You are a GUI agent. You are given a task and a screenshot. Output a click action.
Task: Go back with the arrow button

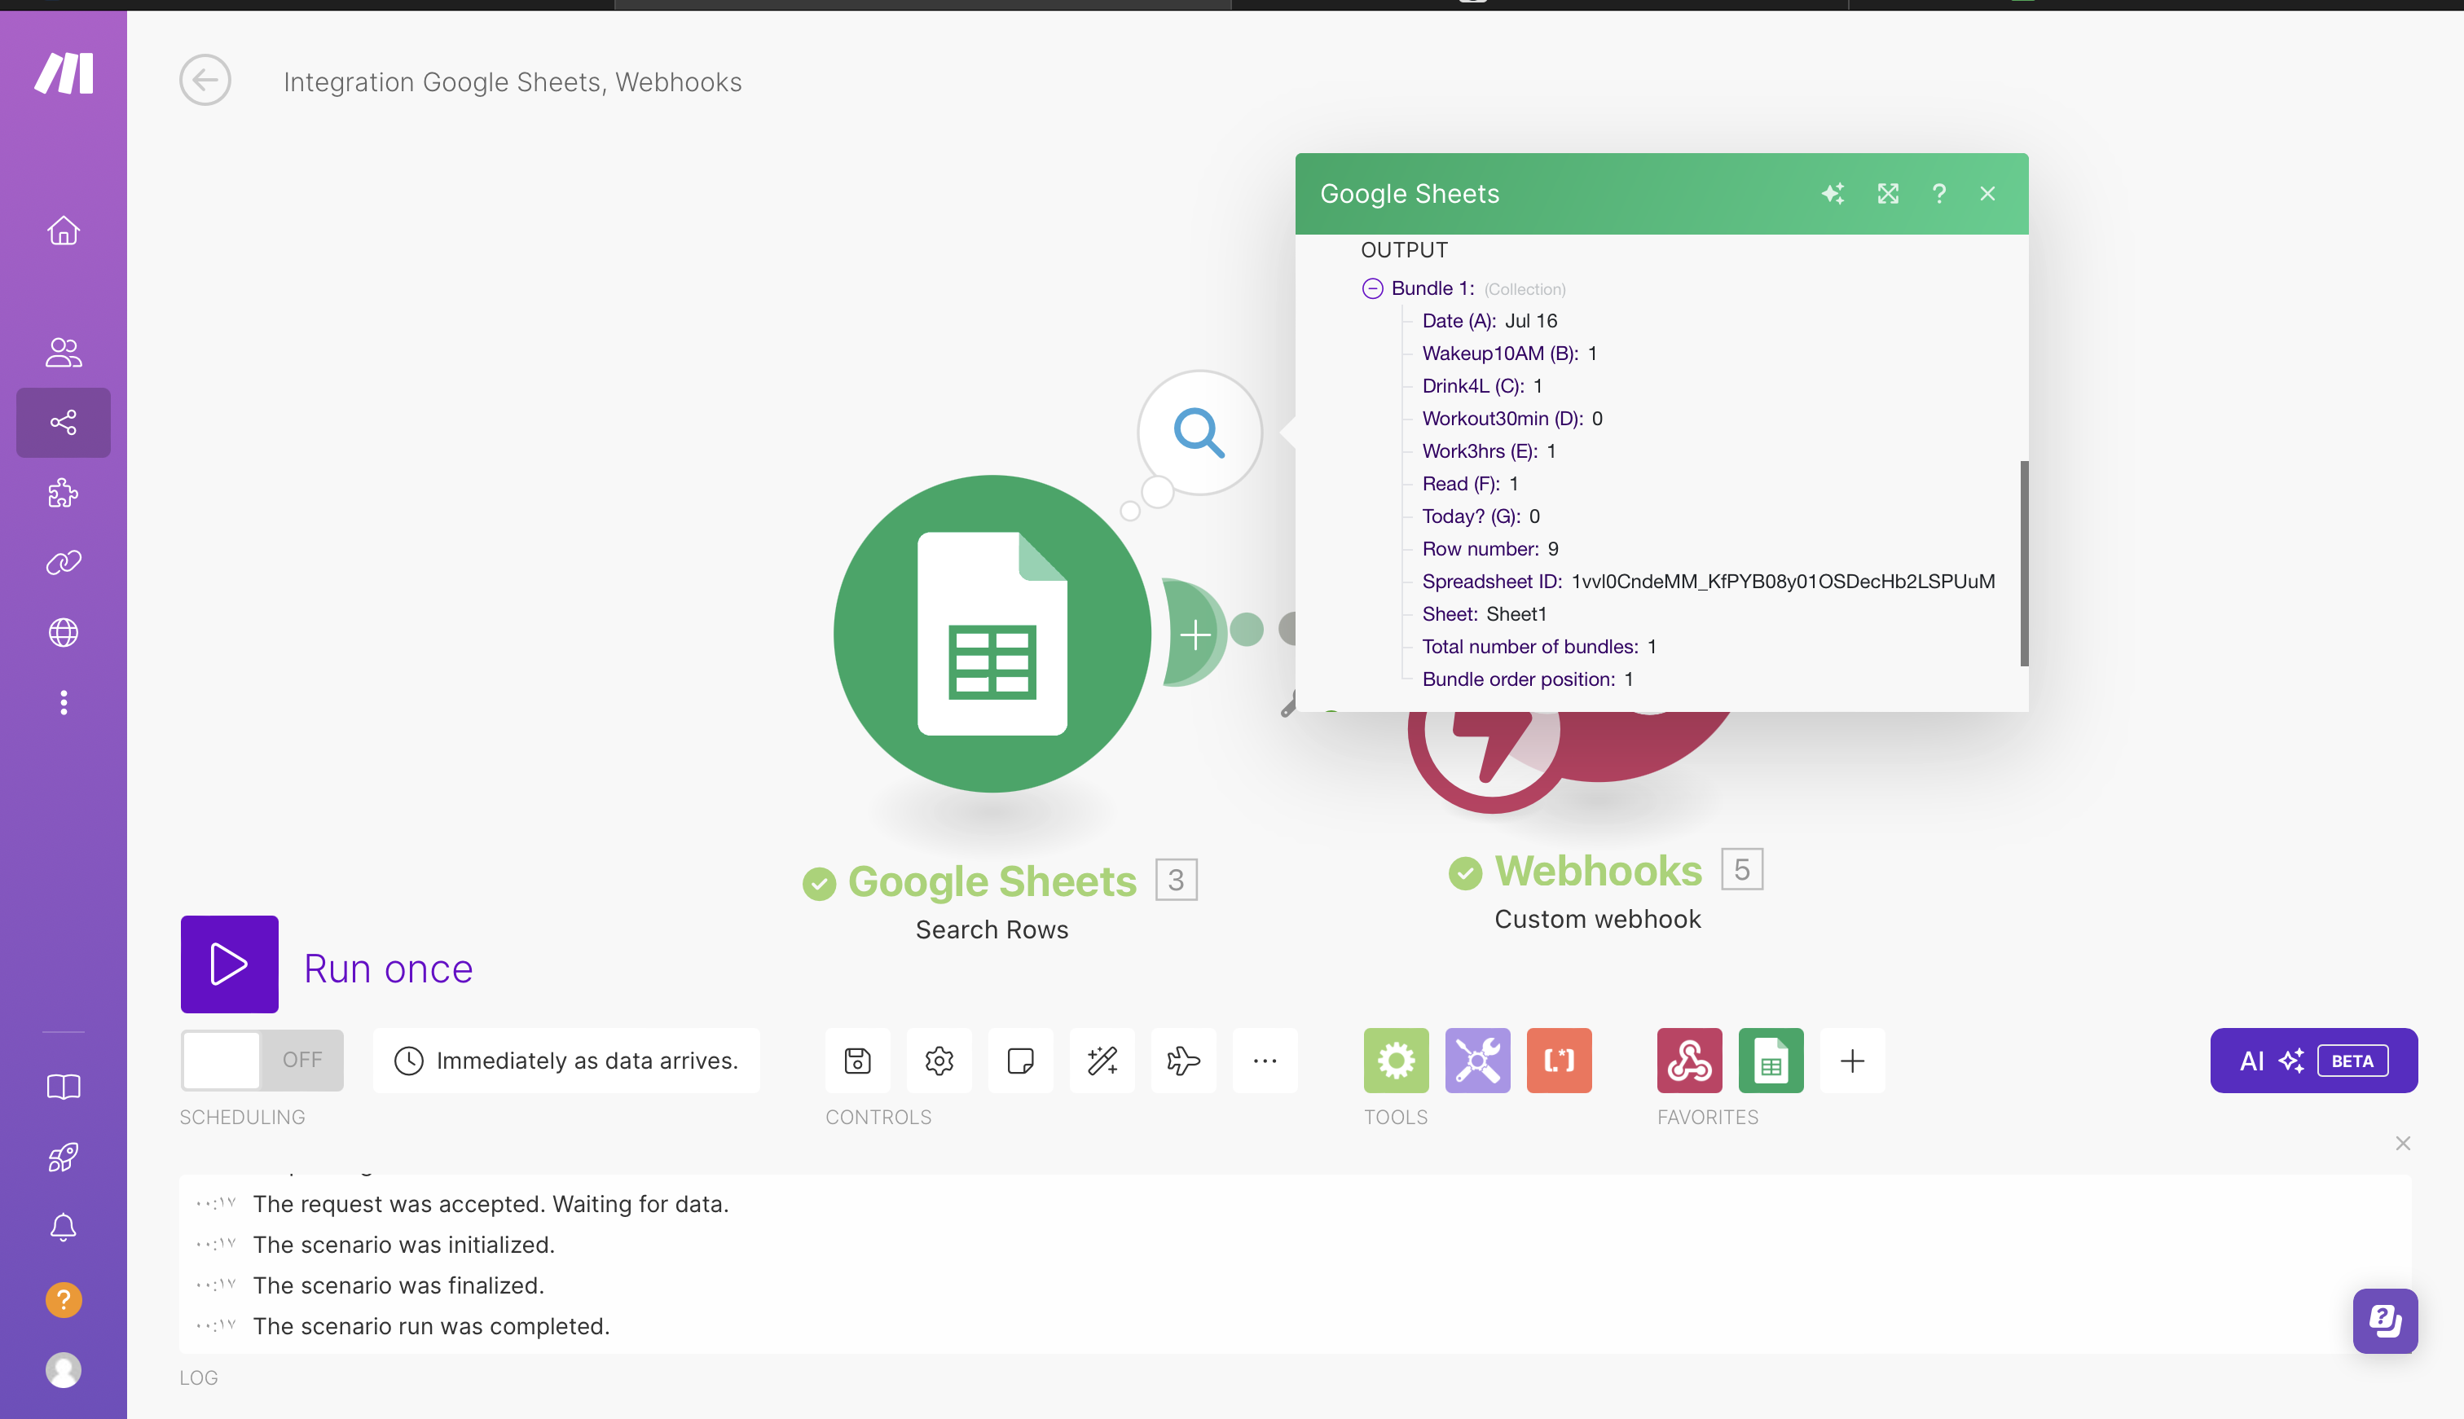coord(205,80)
